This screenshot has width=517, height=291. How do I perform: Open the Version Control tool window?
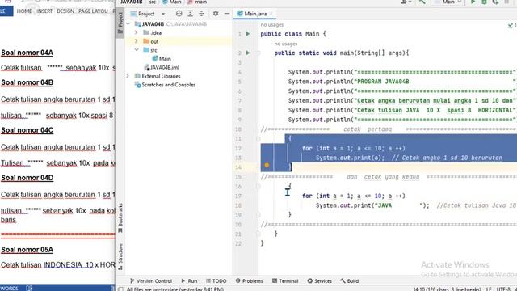coord(151,280)
